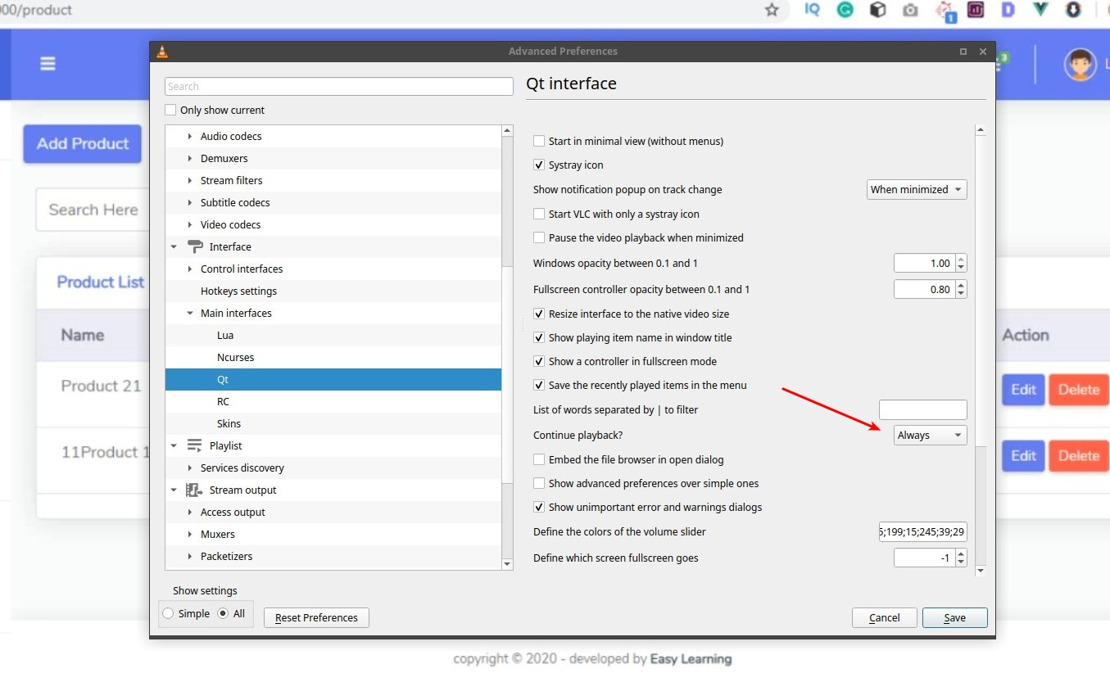Toggle Show a controller in fullscreen mode
This screenshot has height=673, width=1110.
tap(539, 361)
